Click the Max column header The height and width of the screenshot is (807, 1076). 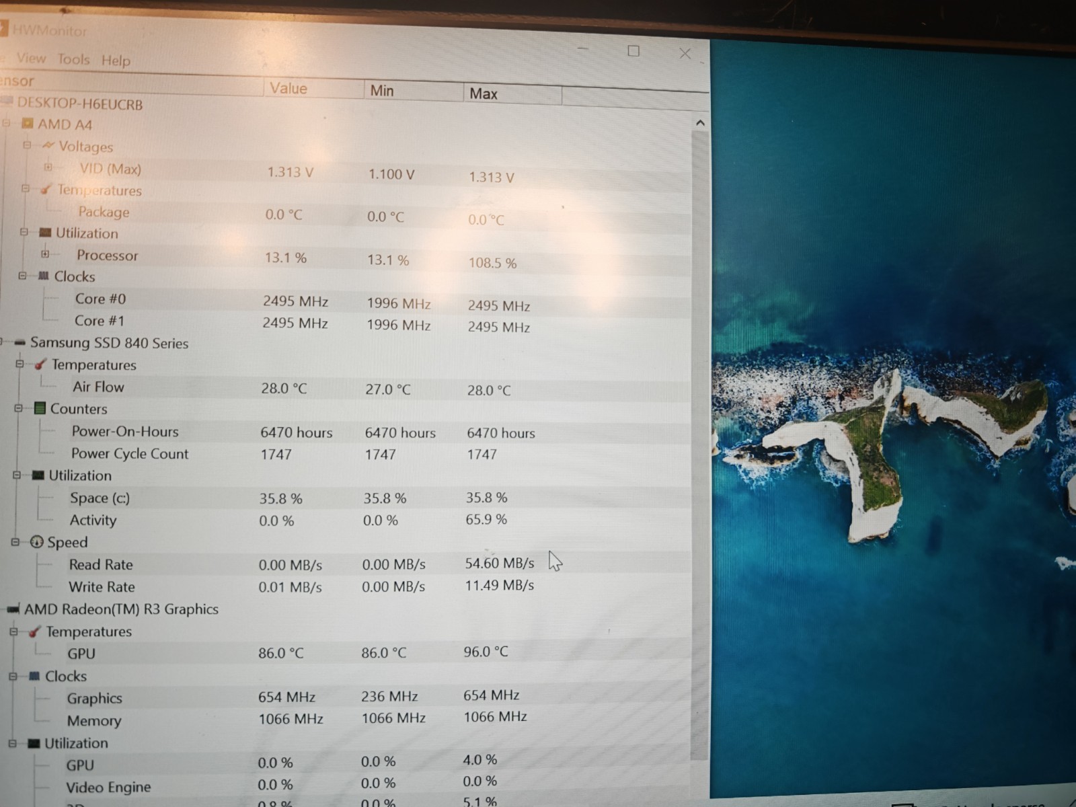click(512, 93)
